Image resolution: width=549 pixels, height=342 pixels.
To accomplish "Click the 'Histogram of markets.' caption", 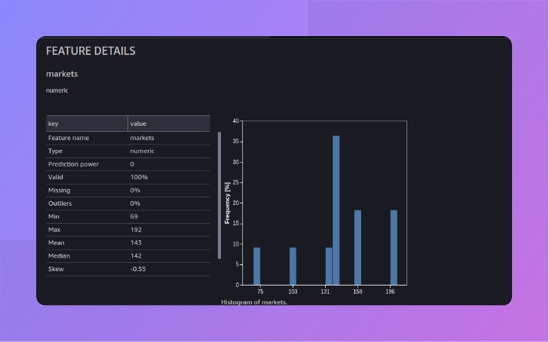I will (254, 302).
